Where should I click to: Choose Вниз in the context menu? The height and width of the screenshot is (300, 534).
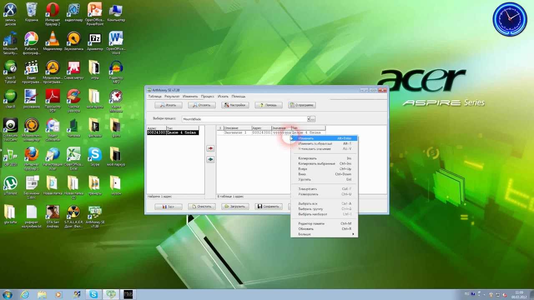tap(324, 174)
